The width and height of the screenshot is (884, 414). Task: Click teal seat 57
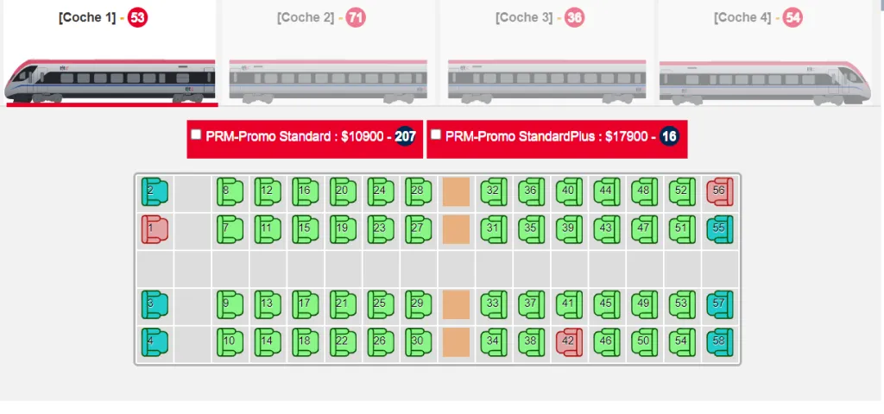coord(720,304)
